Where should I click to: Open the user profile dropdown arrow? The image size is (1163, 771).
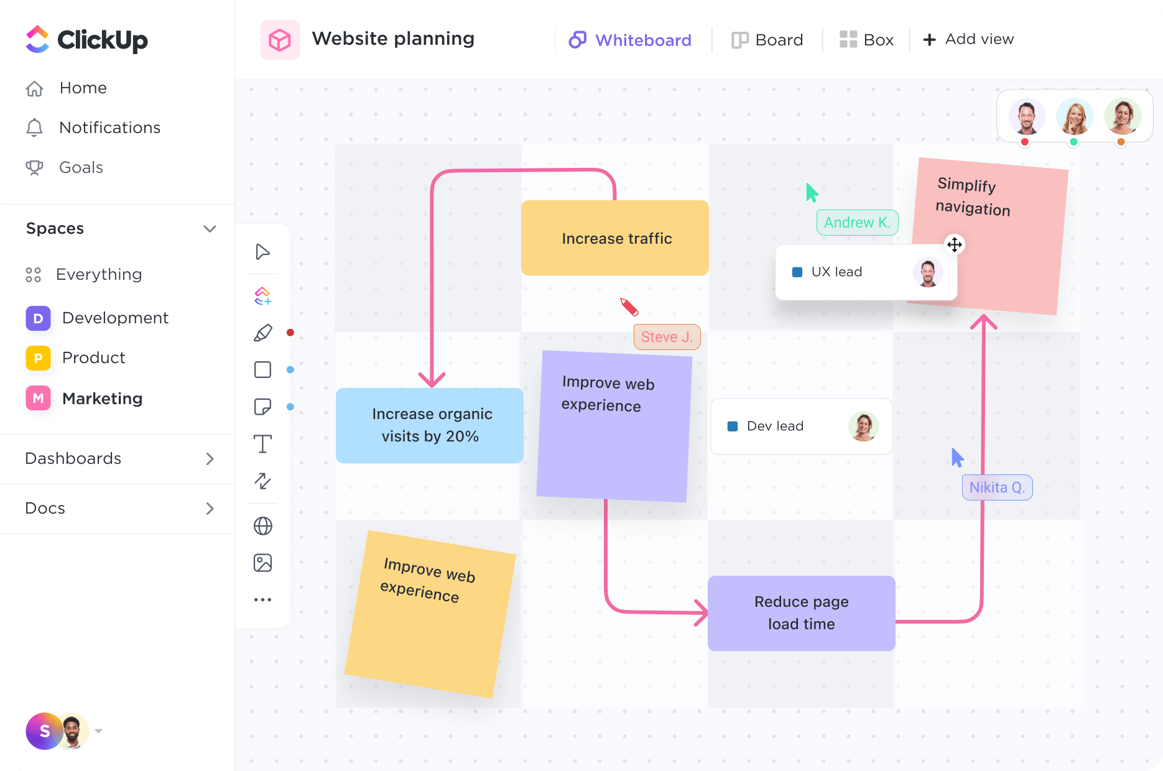pyautogui.click(x=98, y=731)
